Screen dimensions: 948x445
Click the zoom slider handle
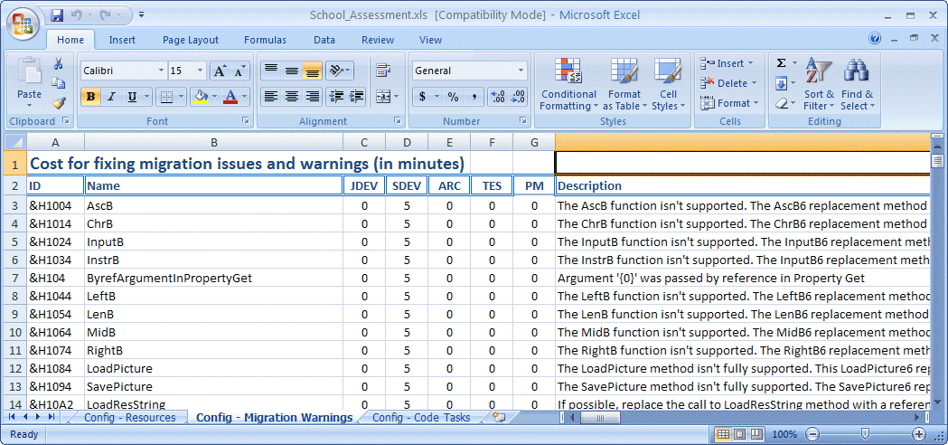click(x=865, y=434)
